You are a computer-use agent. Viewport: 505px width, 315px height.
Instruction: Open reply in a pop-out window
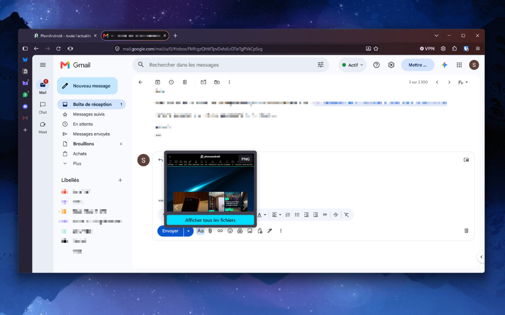(x=466, y=160)
